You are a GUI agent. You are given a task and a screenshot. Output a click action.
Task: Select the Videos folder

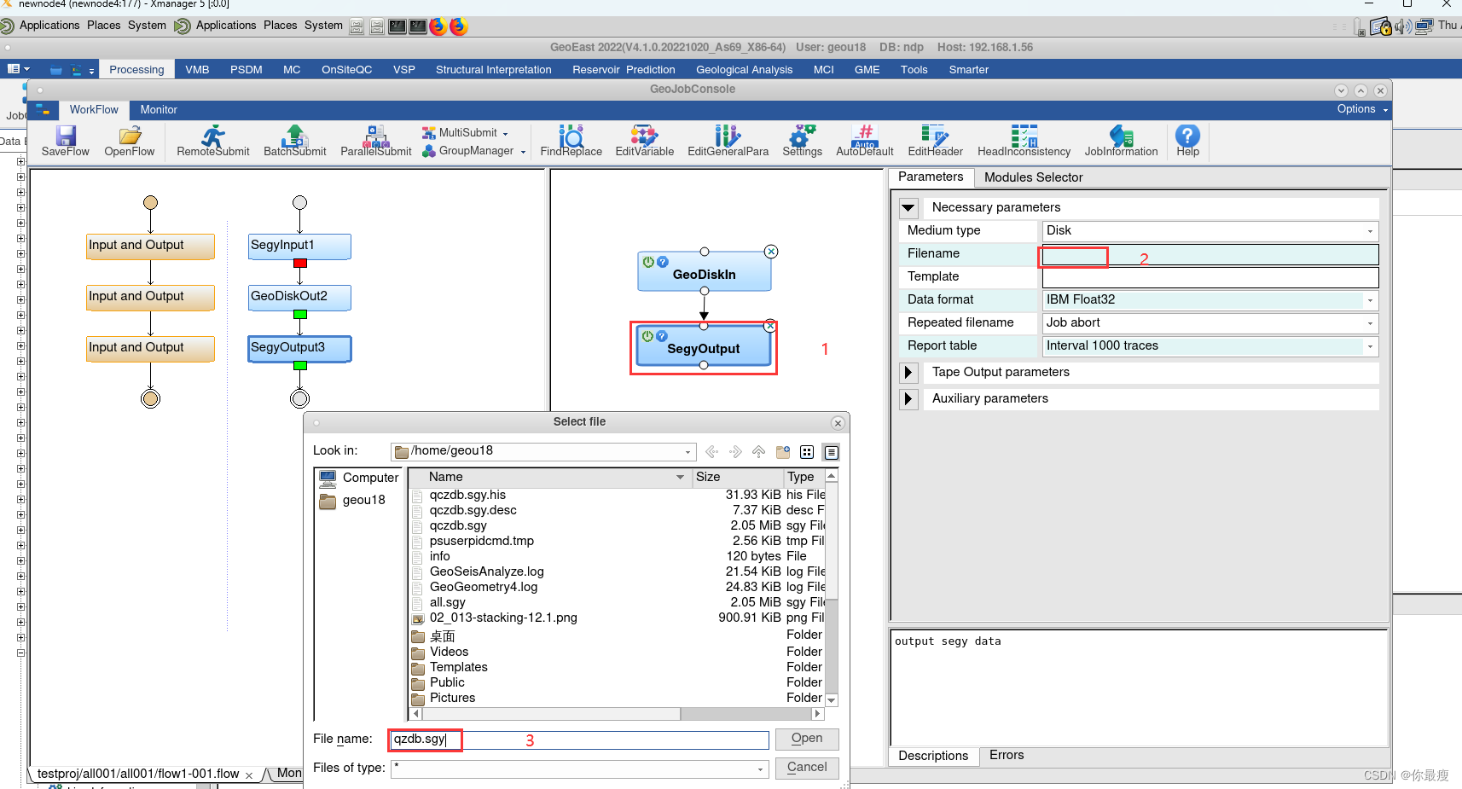[449, 653]
